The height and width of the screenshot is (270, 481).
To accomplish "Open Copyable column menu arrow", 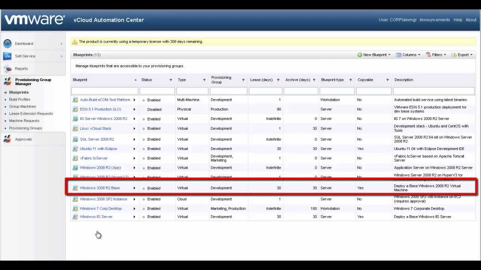I will tap(387, 80).
